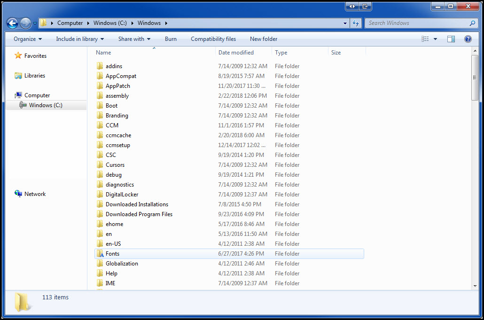Refresh the folder with the refresh icon
The width and height of the screenshot is (484, 320).
click(356, 23)
